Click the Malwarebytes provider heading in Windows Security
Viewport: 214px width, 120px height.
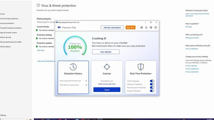(x=44, y=19)
